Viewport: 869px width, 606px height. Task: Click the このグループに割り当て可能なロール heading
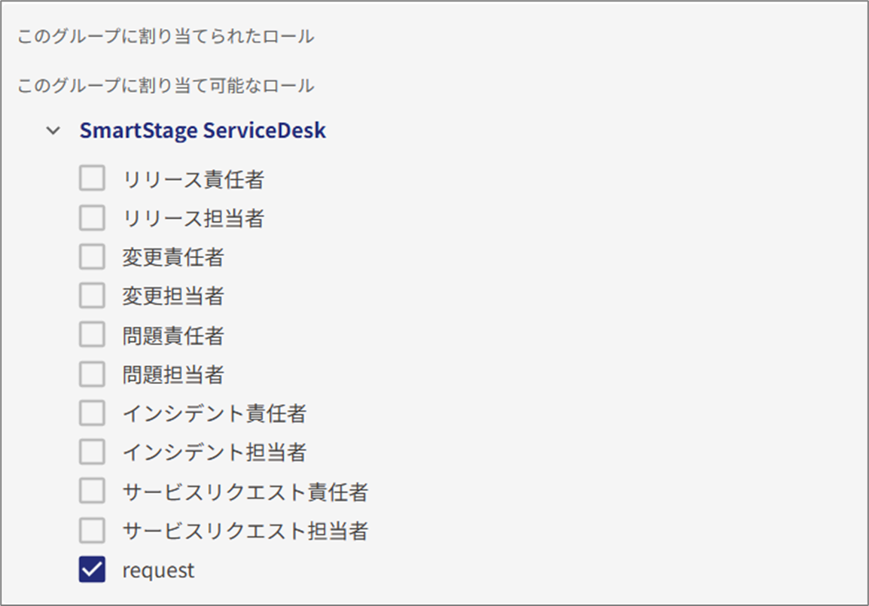[166, 85]
